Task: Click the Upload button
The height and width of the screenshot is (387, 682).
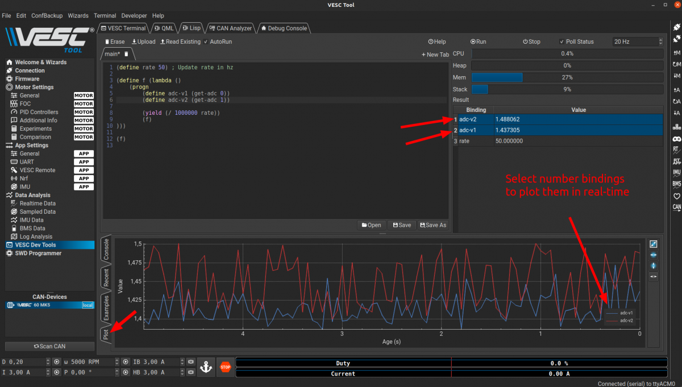Action: [143, 41]
